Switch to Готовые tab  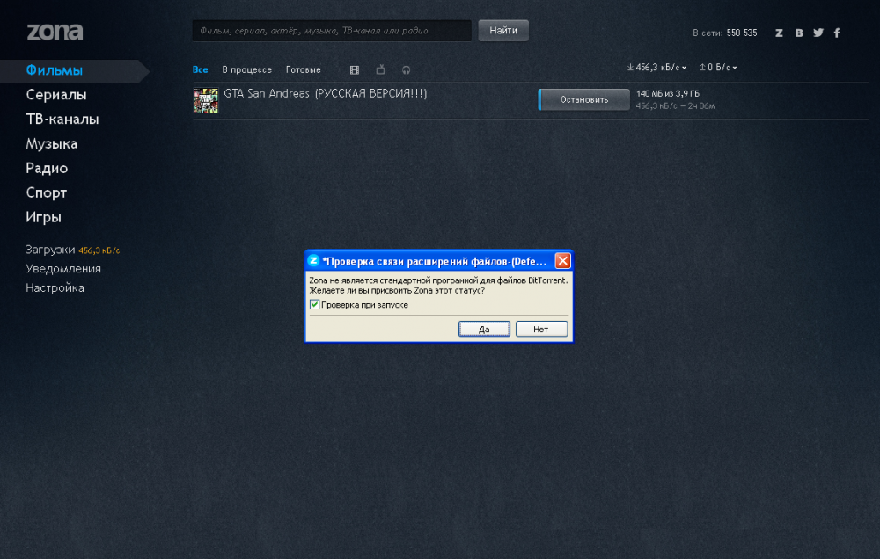(303, 69)
